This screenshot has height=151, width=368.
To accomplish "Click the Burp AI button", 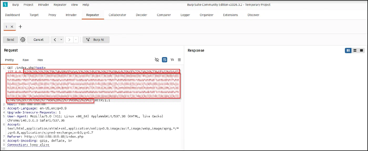I will click(96, 40).
